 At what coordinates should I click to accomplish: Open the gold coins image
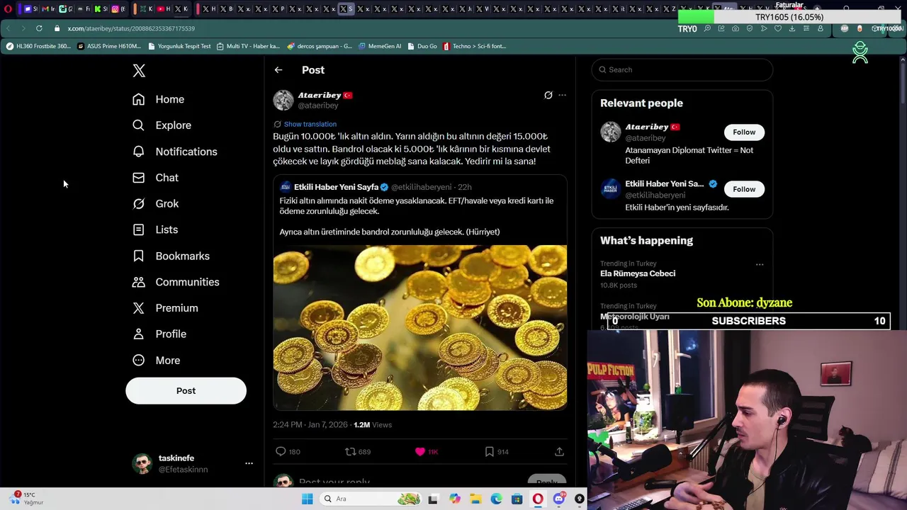(x=419, y=327)
